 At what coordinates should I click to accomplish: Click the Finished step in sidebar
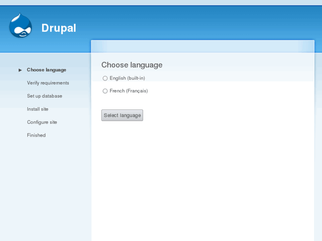point(36,135)
